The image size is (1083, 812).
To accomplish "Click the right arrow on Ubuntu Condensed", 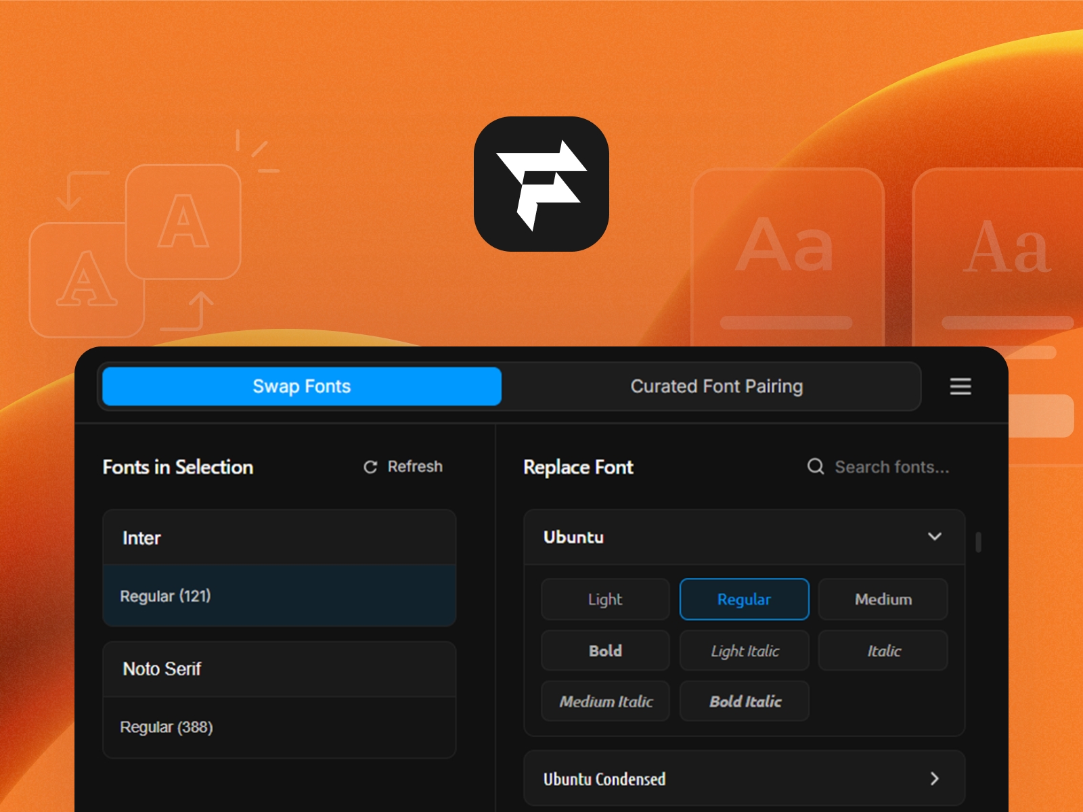I will pyautogui.click(x=935, y=778).
